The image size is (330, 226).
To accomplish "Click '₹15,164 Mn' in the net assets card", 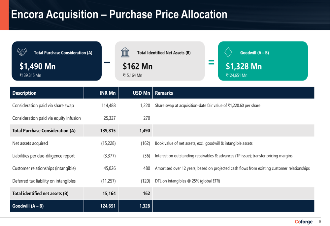I will click(132, 75).
